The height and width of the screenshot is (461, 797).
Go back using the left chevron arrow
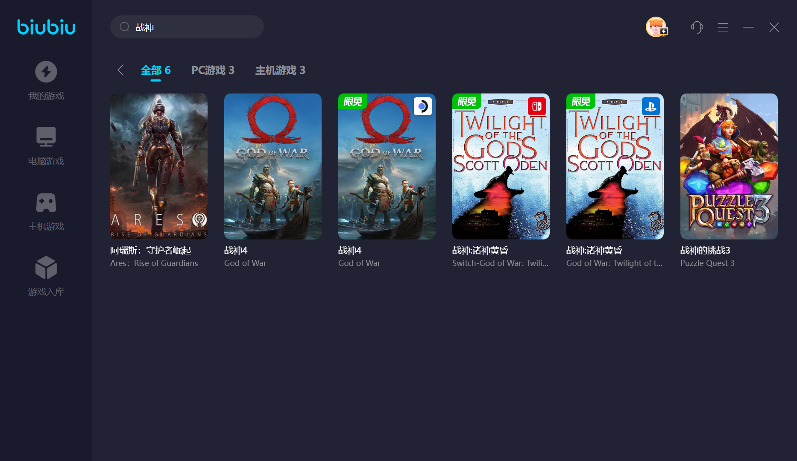pyautogui.click(x=120, y=70)
